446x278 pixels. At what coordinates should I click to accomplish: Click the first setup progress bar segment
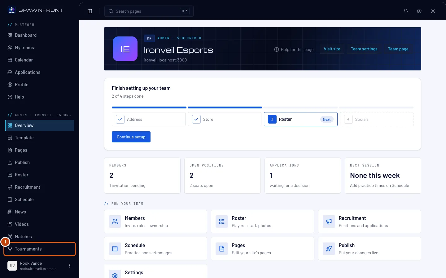tap(149, 107)
